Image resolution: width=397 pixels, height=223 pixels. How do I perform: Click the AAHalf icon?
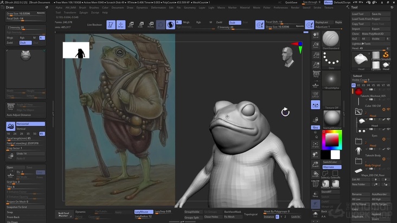(316, 65)
